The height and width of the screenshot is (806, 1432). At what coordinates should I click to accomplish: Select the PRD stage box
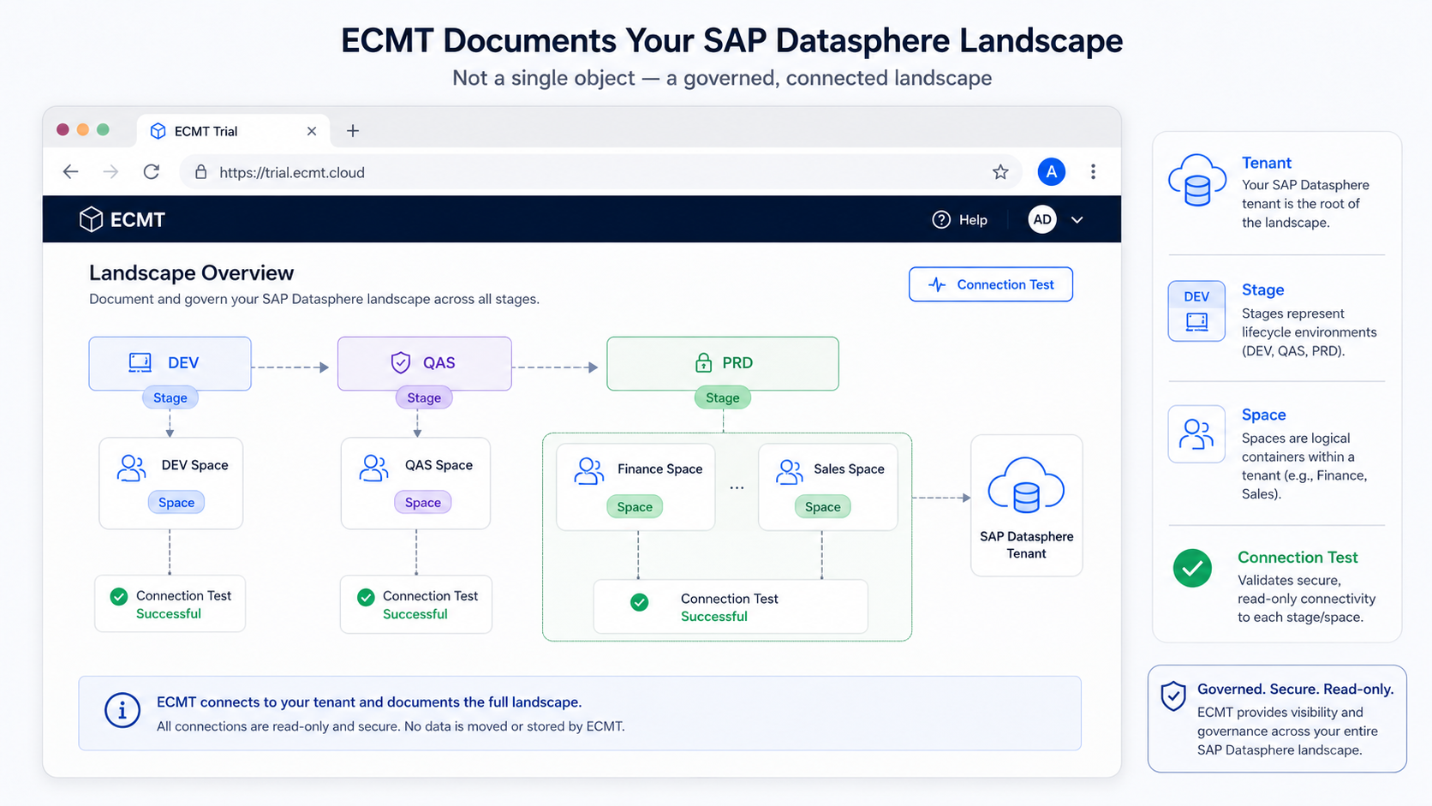[x=723, y=363]
